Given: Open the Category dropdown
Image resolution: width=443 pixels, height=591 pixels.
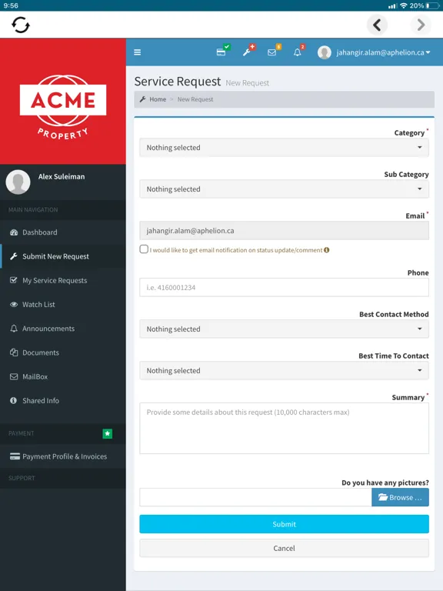Looking at the screenshot, I should tap(284, 148).
